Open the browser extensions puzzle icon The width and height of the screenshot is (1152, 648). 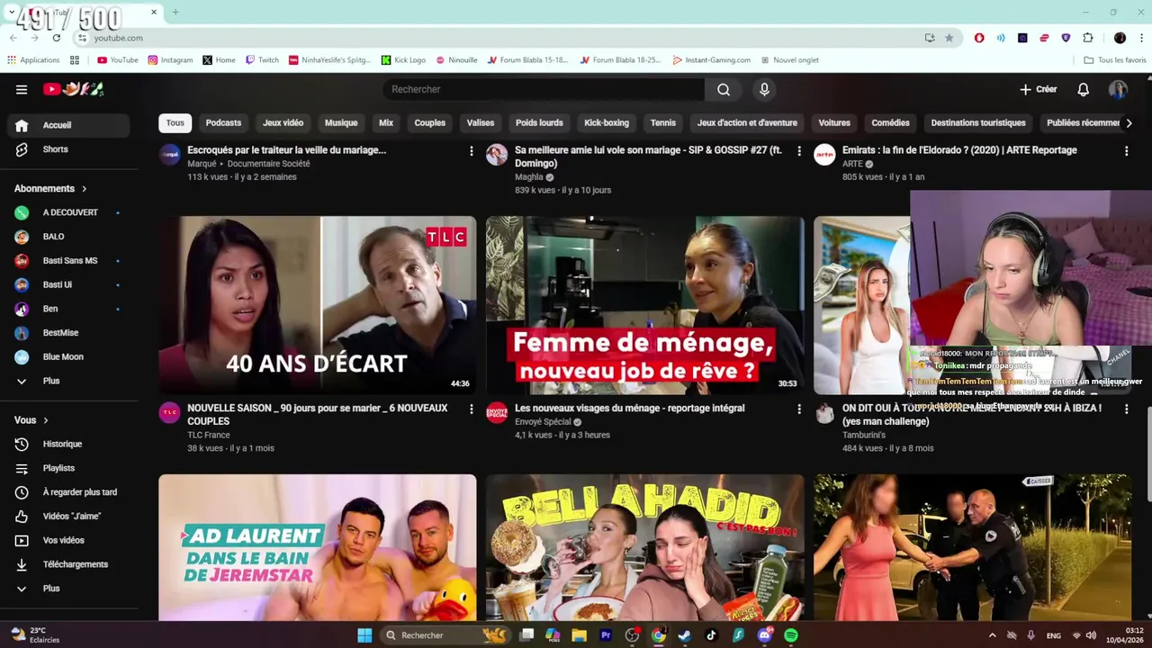click(x=1088, y=38)
